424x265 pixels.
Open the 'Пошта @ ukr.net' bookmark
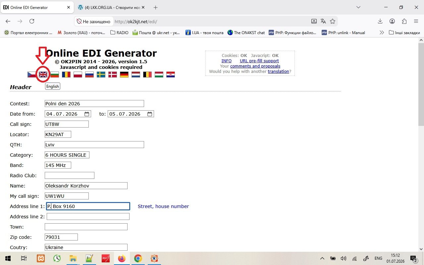pos(156,32)
